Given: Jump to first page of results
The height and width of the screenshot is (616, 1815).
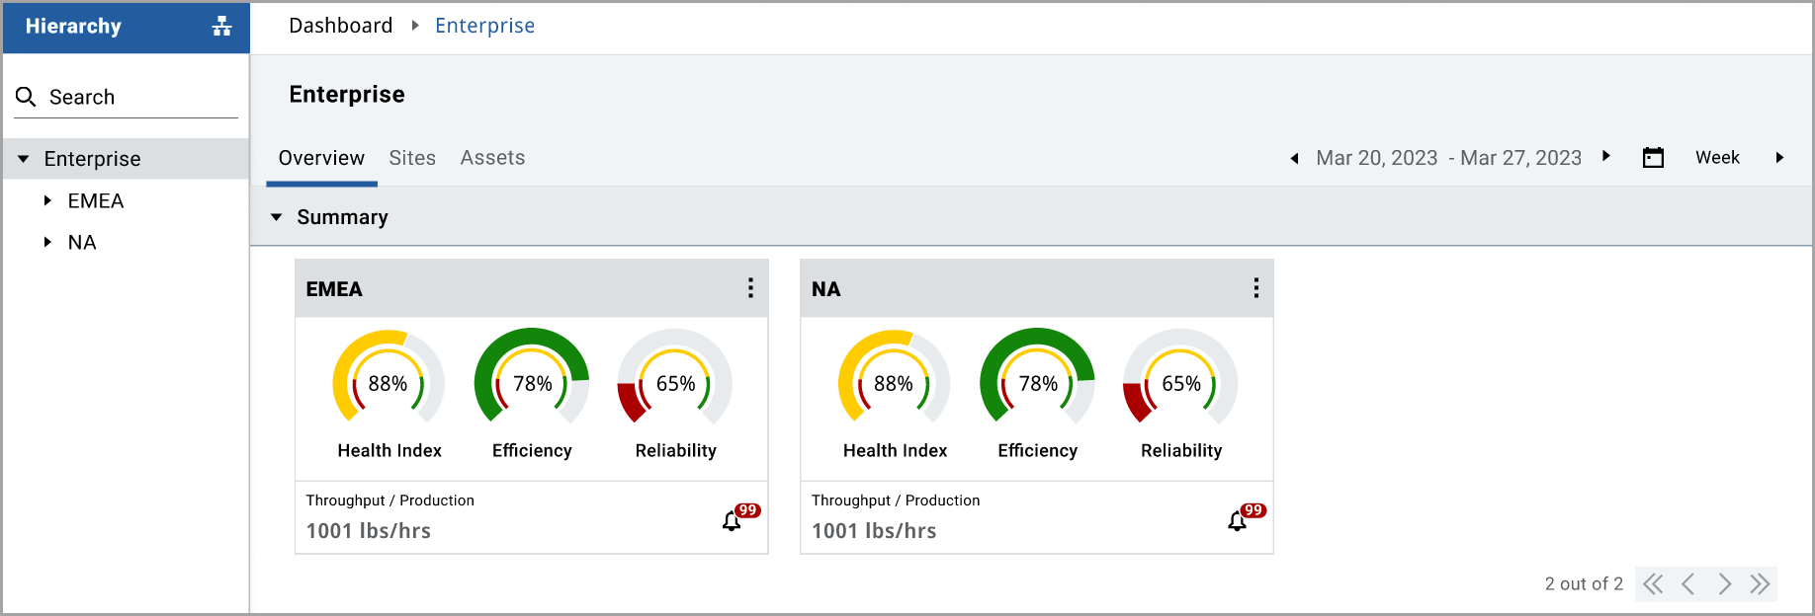Looking at the screenshot, I should point(1653,584).
